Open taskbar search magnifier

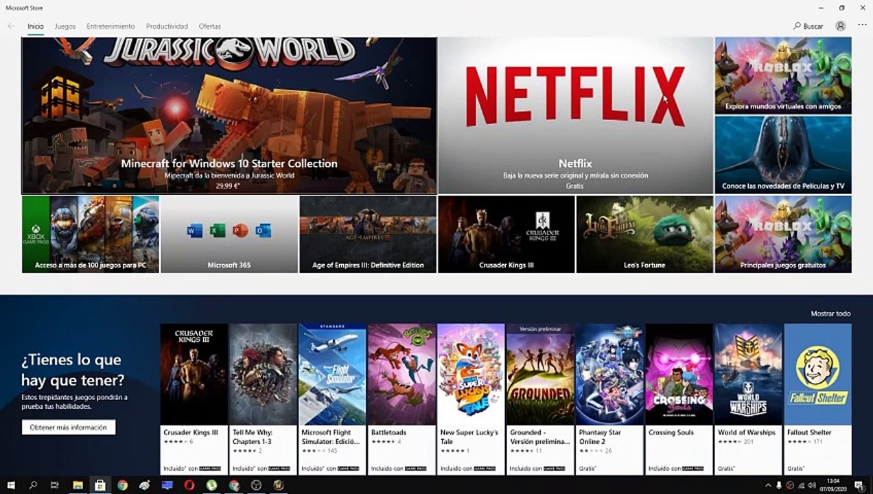(33, 485)
